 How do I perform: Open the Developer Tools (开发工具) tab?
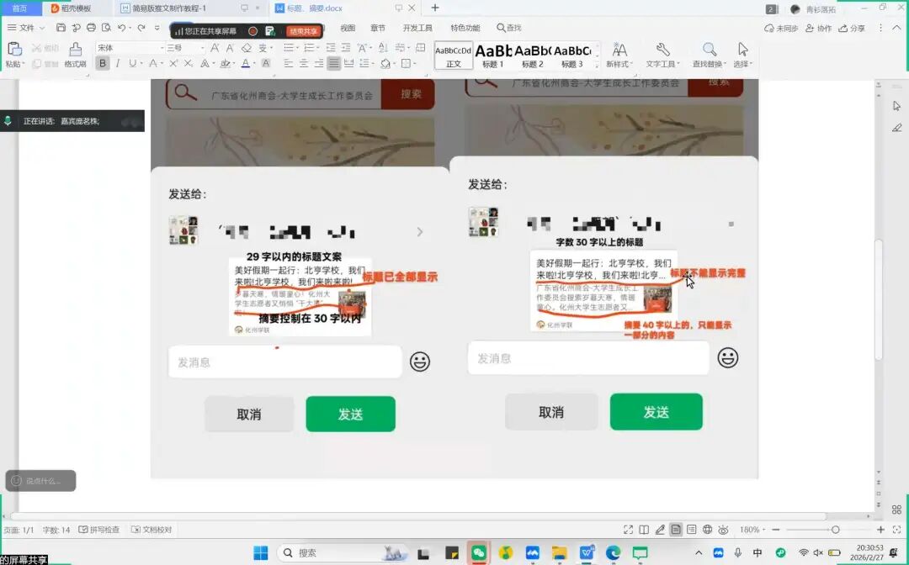coord(417,28)
